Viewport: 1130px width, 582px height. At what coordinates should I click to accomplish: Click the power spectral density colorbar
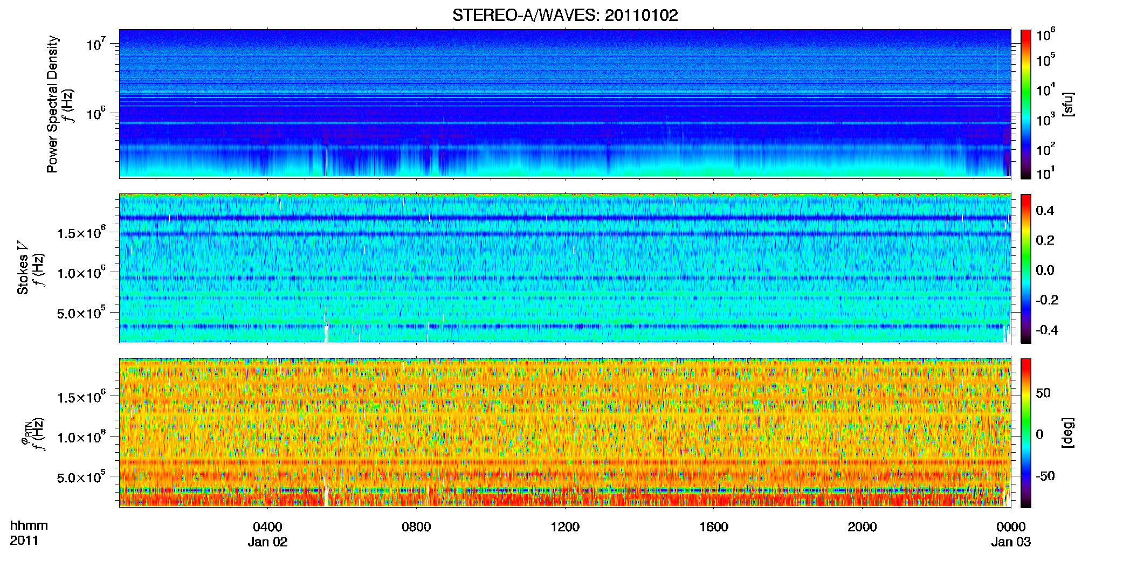tap(1026, 104)
